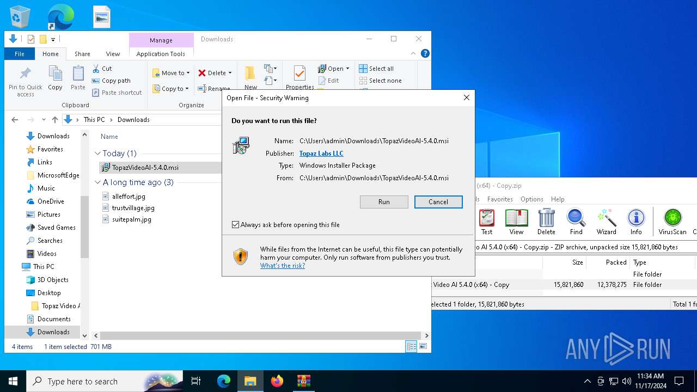Open the File tab in Explorer
The image size is (697, 392).
point(20,54)
